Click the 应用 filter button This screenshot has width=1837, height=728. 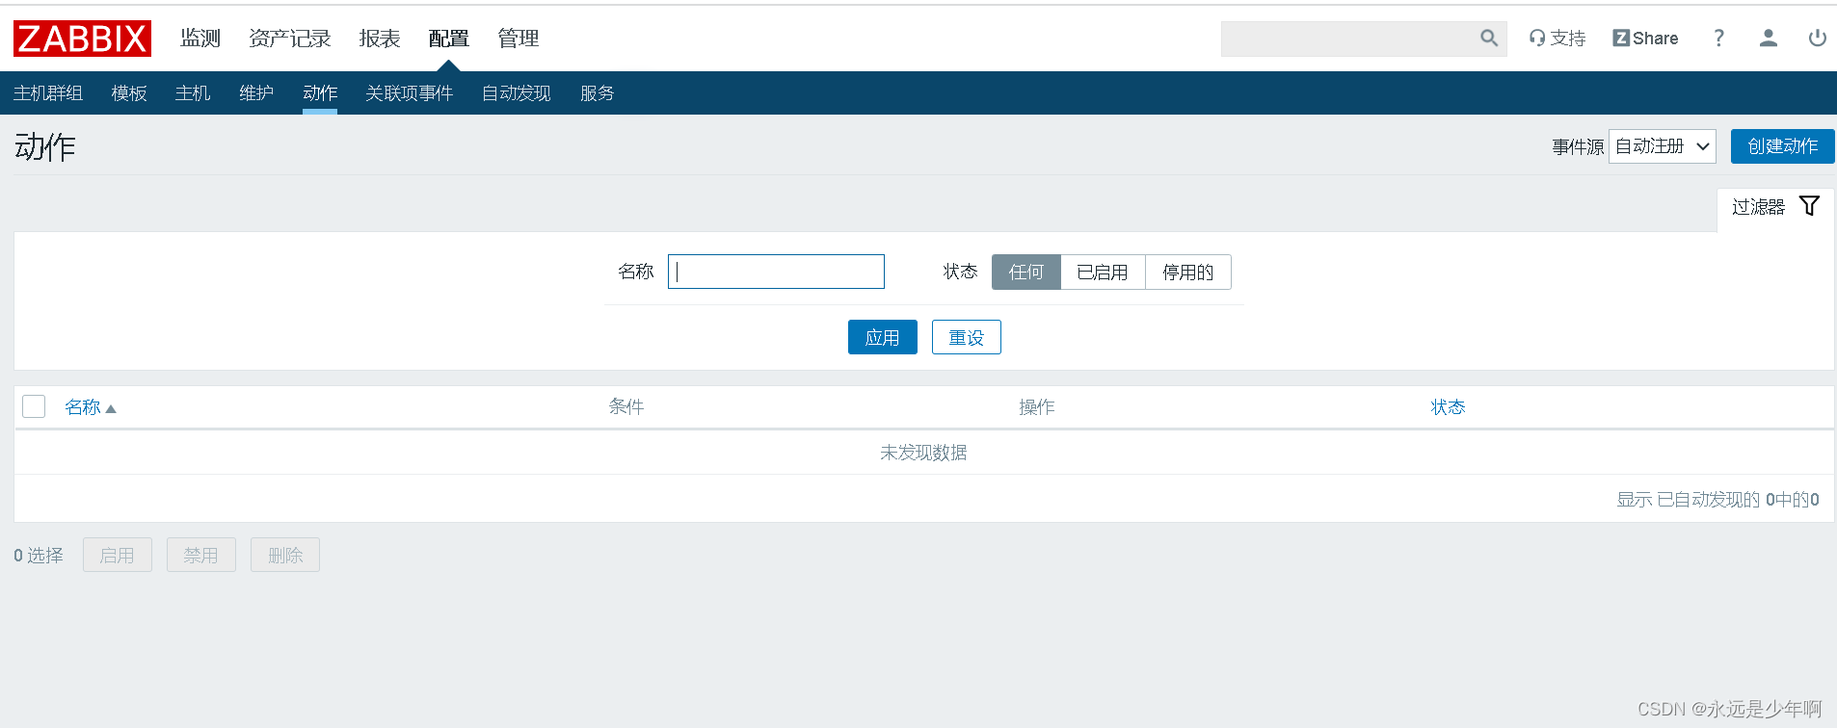pyautogui.click(x=883, y=337)
